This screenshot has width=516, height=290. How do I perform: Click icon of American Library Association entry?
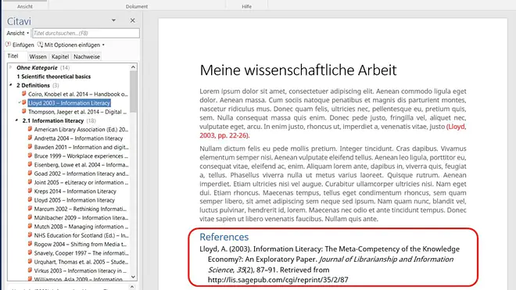30,129
